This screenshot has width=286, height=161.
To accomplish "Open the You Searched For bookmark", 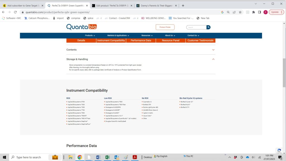I will 181,18.
